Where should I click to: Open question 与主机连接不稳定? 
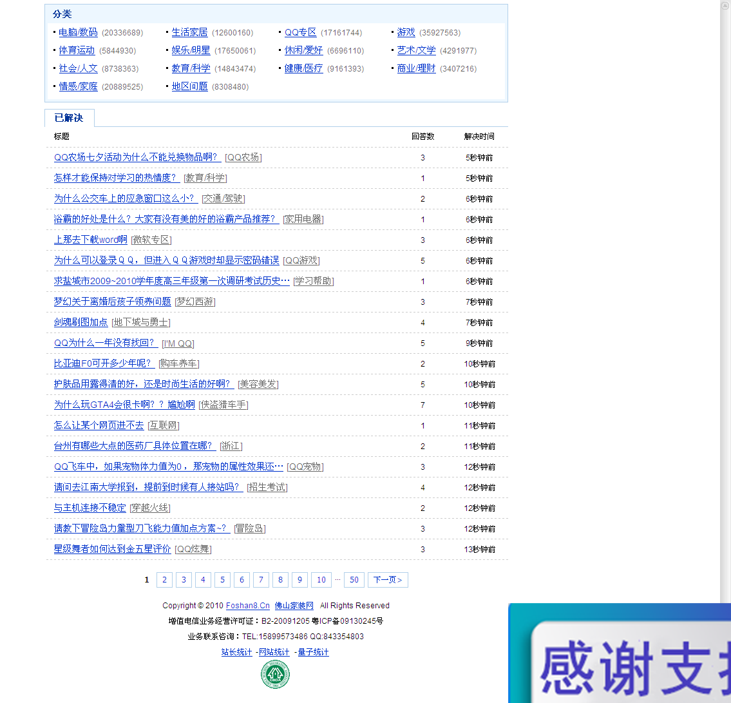pos(90,508)
